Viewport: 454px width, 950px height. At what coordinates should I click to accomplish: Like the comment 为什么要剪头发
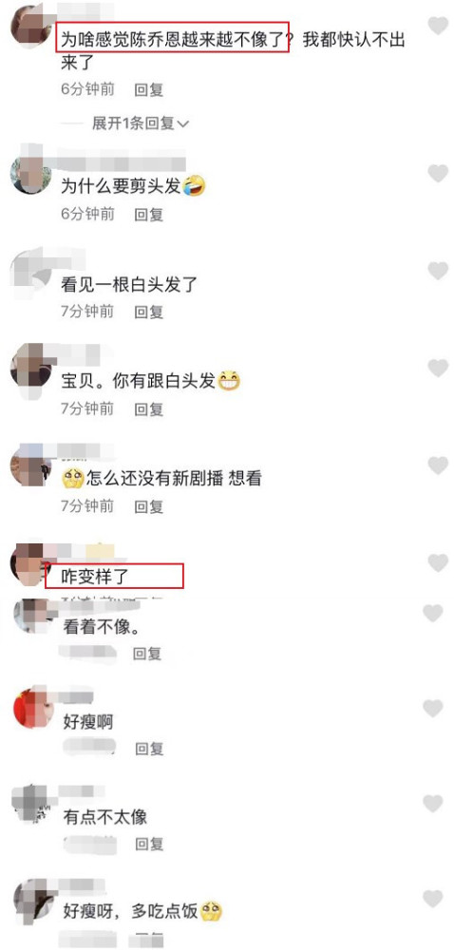pos(438,173)
